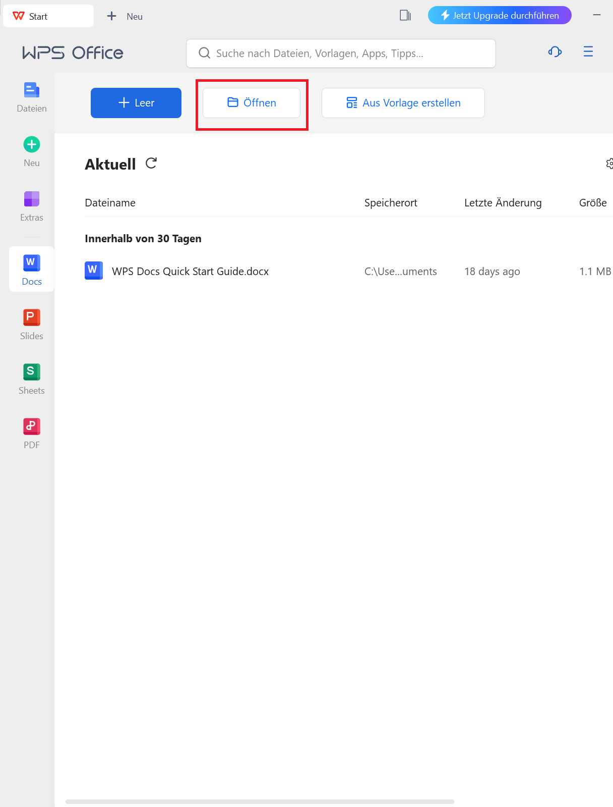Open the PDF section in sidebar
Screen dimensions: 613x807
(x=31, y=434)
